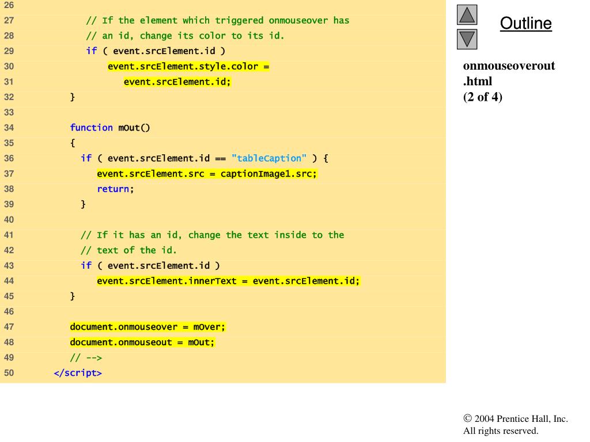Click 'document.onmouseover = mOver;' line

click(x=147, y=327)
